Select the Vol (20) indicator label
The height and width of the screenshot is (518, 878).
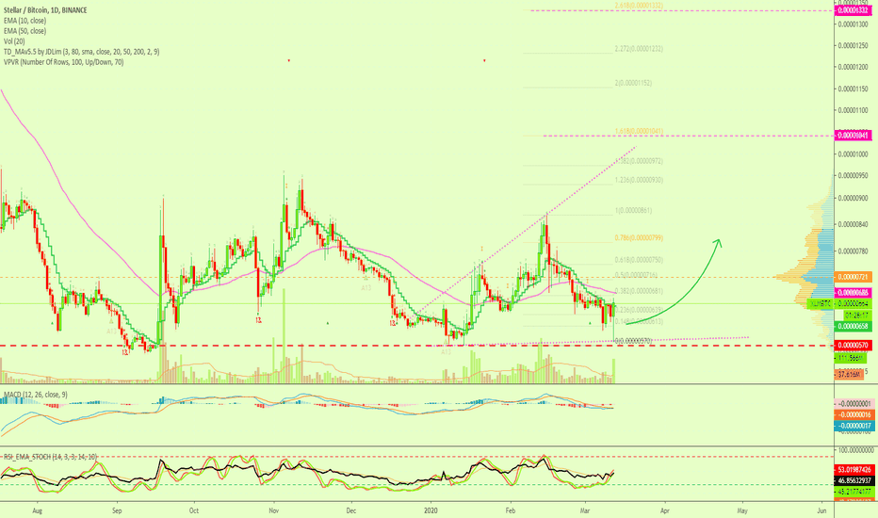pos(14,41)
